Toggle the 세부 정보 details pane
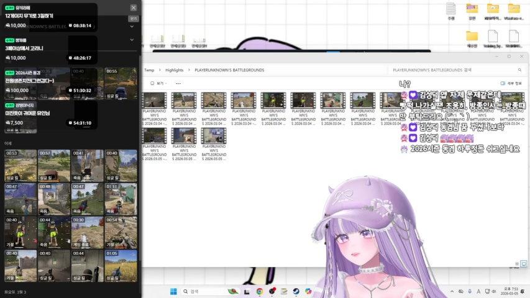This screenshot has width=530, height=298. [x=511, y=83]
